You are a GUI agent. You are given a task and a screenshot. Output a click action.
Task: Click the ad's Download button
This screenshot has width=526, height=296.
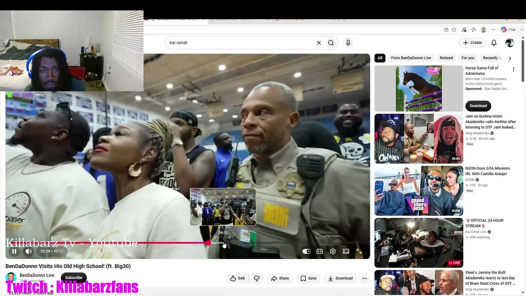click(478, 106)
